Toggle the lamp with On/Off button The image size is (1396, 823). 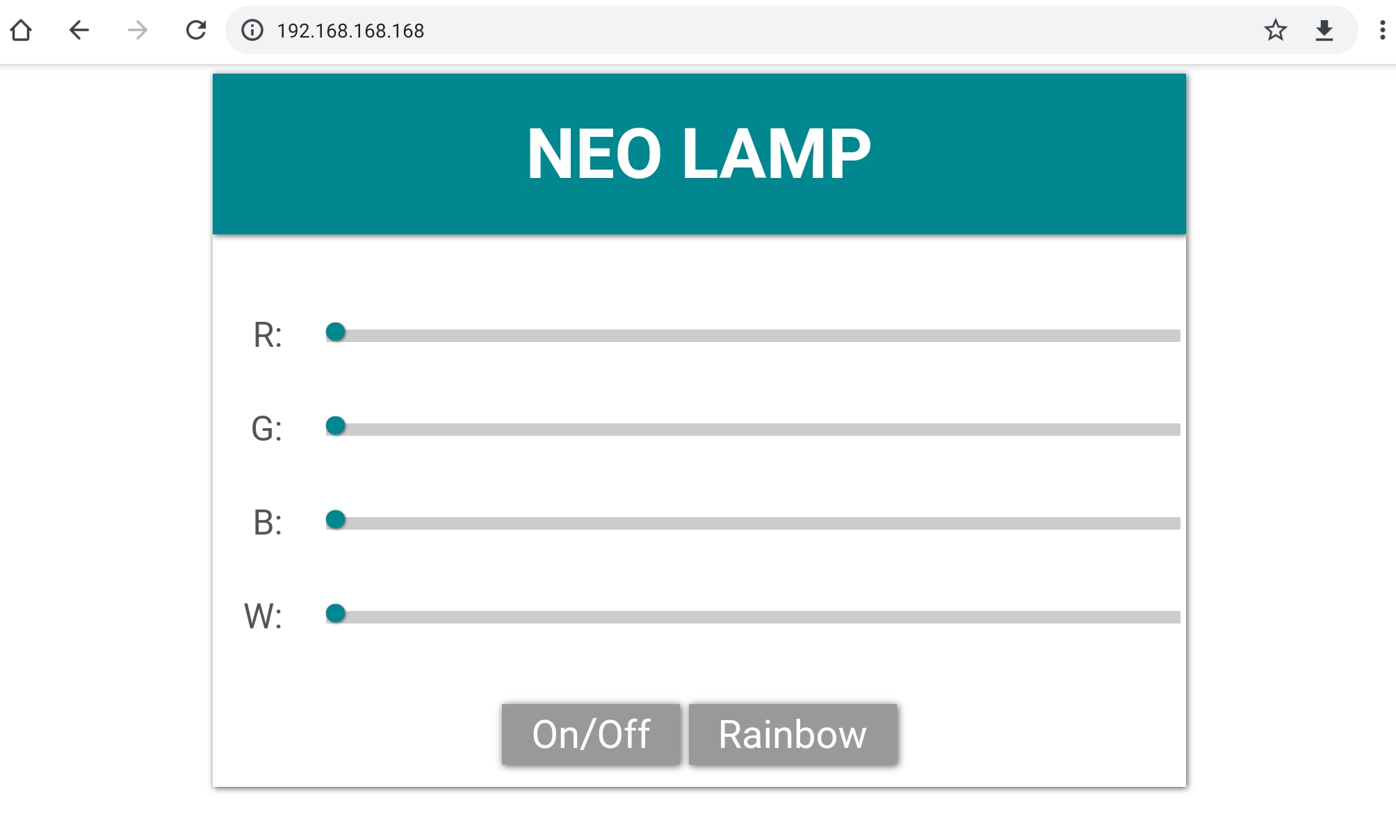[x=591, y=734]
